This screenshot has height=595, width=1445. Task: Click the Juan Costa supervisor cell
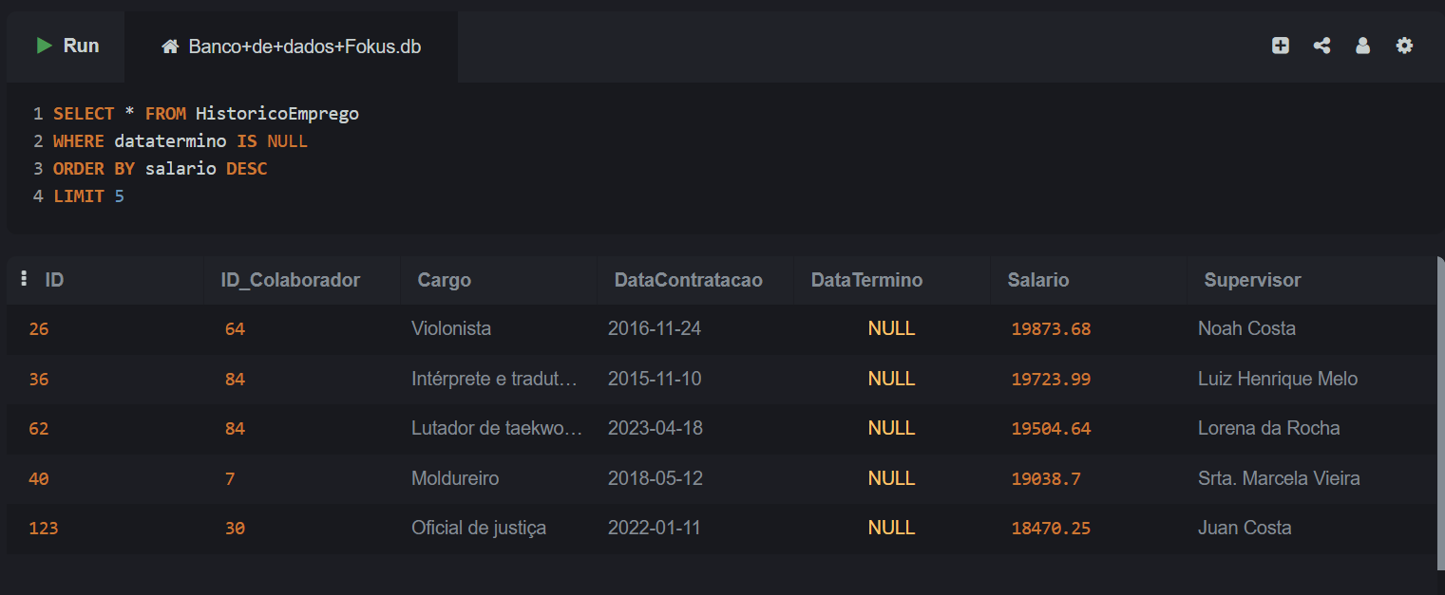[x=1245, y=528]
